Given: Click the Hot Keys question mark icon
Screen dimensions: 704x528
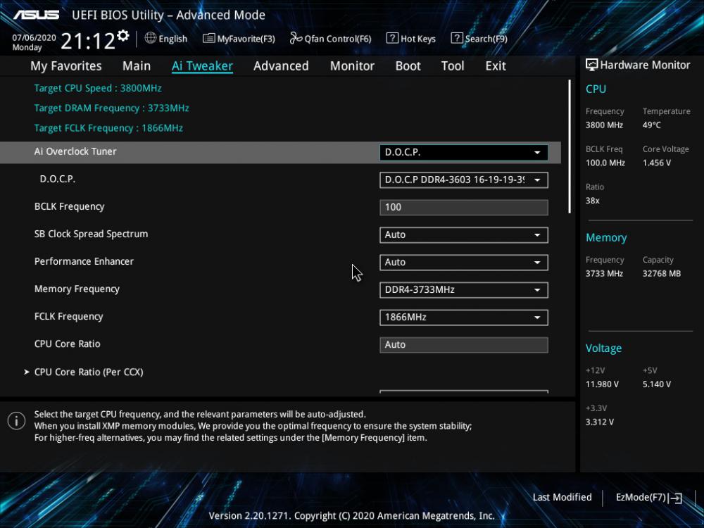Looking at the screenshot, I should pos(392,38).
